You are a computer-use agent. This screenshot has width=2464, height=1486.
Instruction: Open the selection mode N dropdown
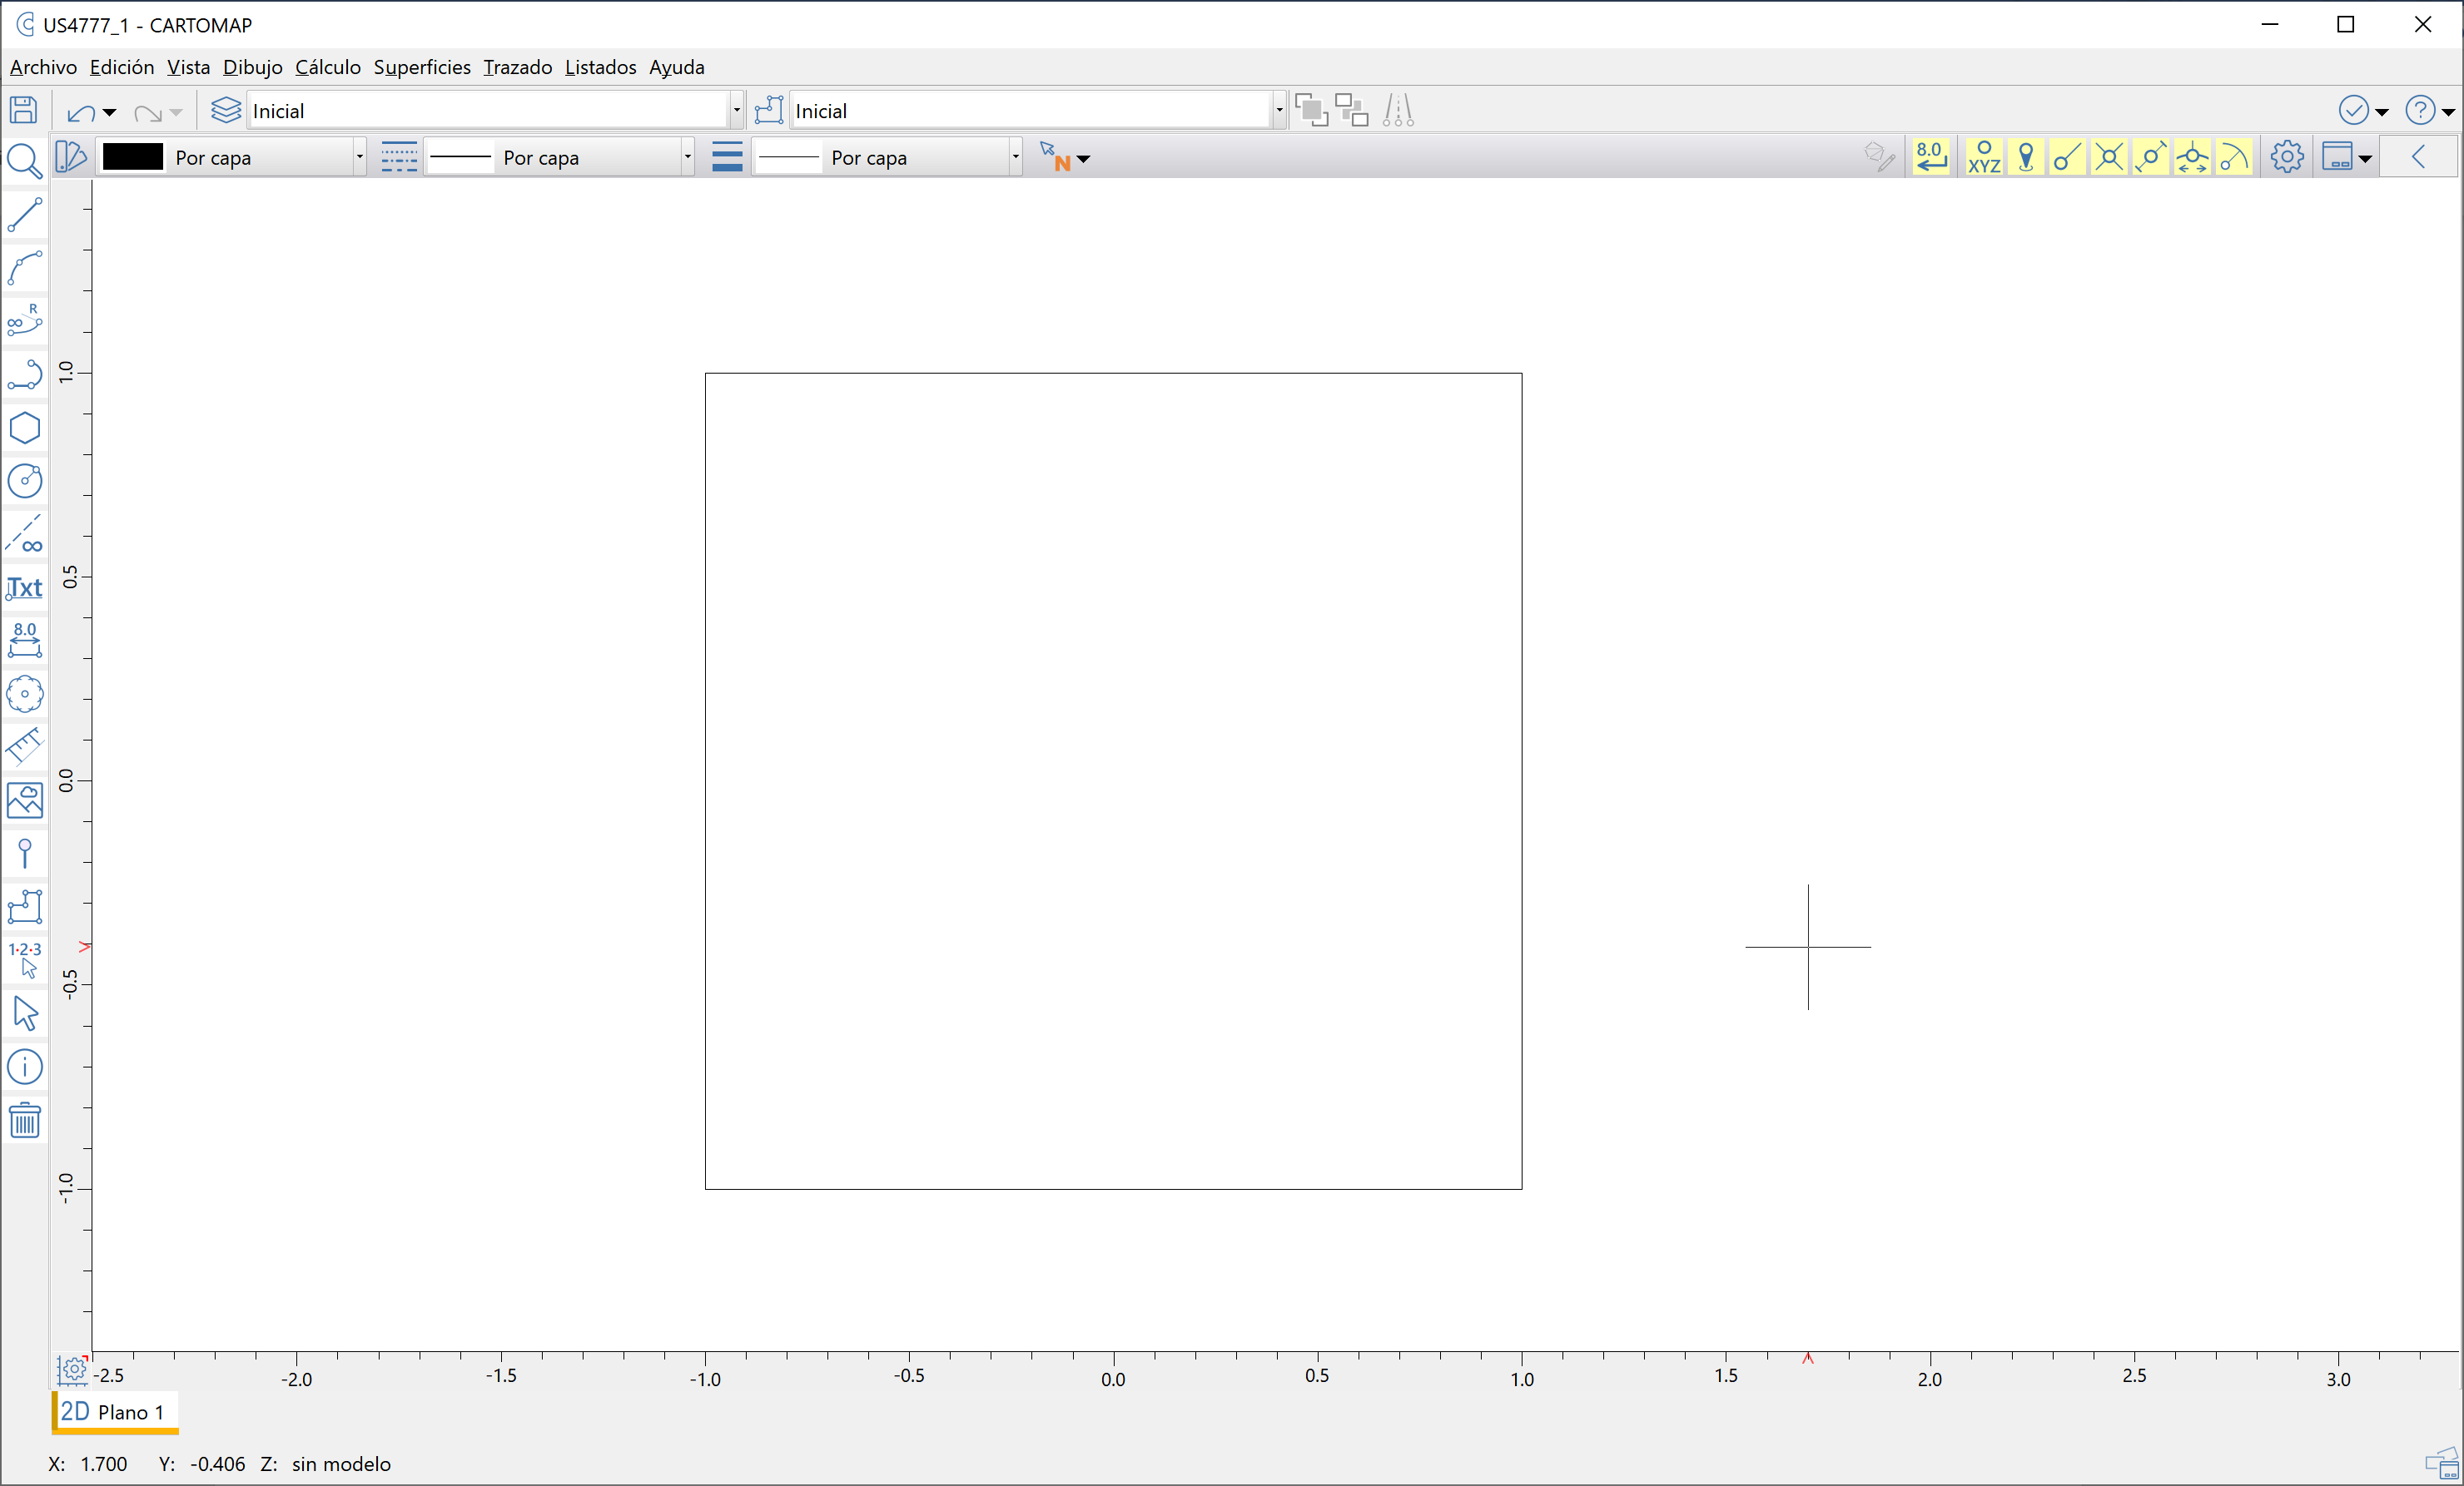1083,159
